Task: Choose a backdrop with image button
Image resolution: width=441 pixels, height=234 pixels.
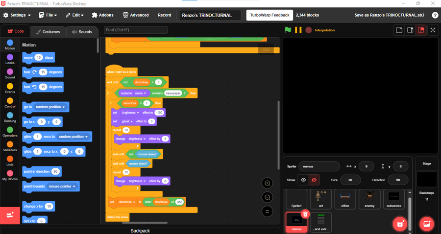Action: 427,224
